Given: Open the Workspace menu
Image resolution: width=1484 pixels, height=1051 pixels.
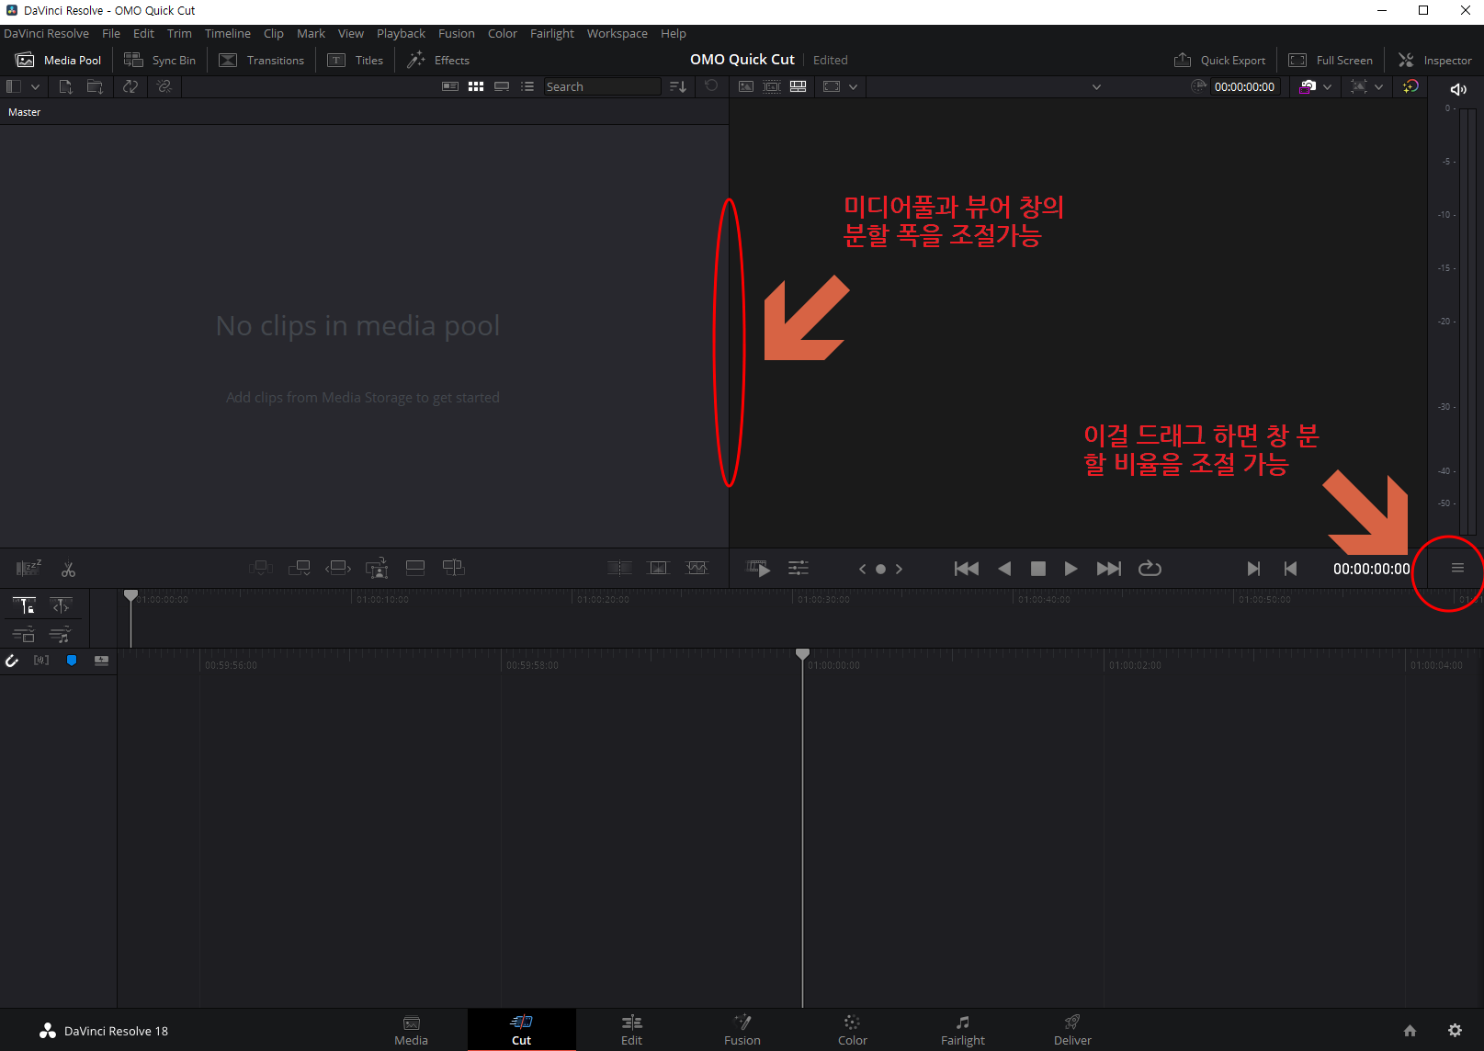Looking at the screenshot, I should point(617,33).
